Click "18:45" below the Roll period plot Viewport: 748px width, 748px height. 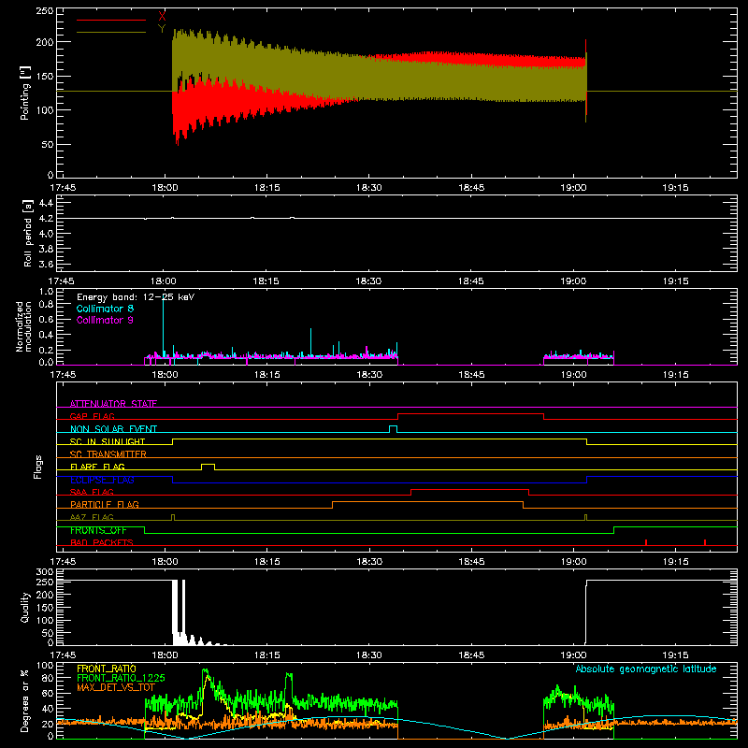pos(471,281)
